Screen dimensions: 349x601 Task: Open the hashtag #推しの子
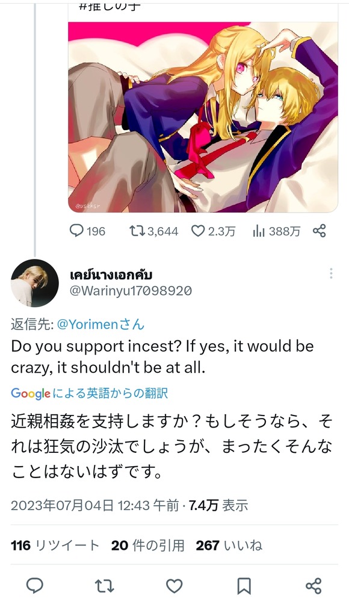pyautogui.click(x=106, y=5)
